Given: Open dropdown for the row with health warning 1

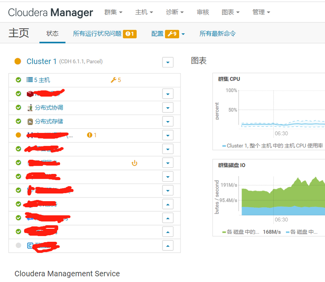Looking at the screenshot, I should point(168,135).
